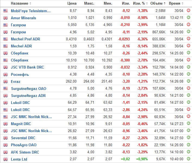This screenshot has height=163, width=192.
Task: Select the -6,36% change value
Action: point(142,39)
